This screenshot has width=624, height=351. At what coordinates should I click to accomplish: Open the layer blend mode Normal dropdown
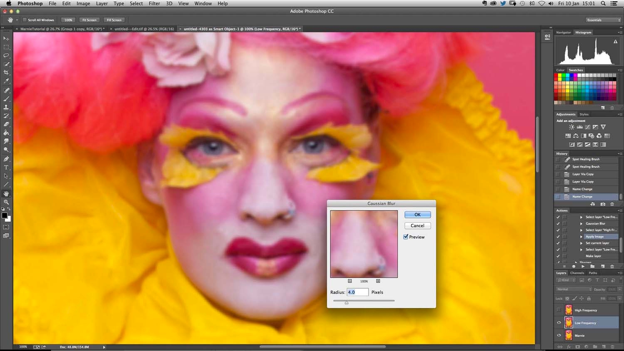coord(574,289)
